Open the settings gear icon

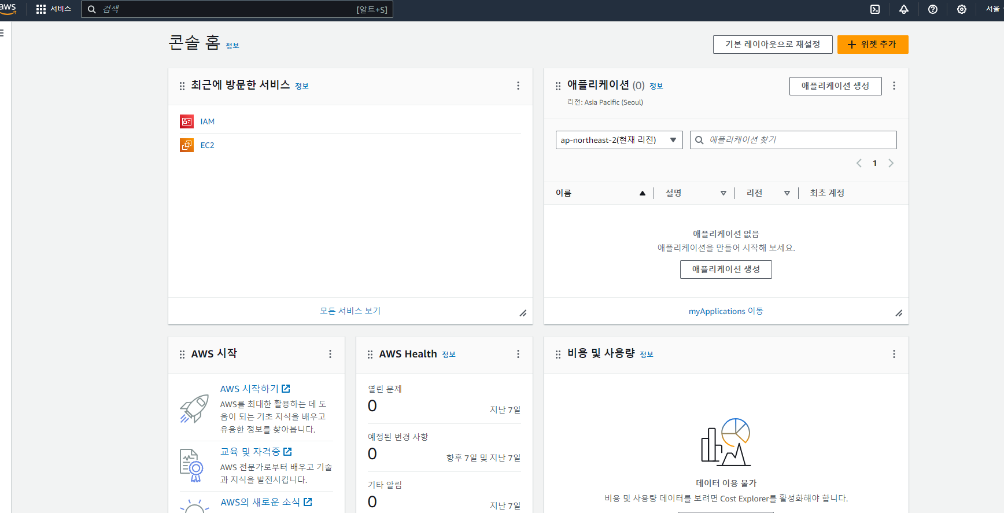962,9
